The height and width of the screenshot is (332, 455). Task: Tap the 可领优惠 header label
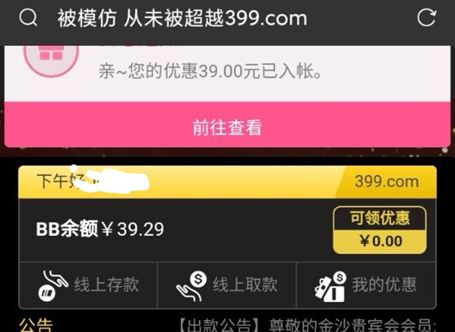coord(380,218)
